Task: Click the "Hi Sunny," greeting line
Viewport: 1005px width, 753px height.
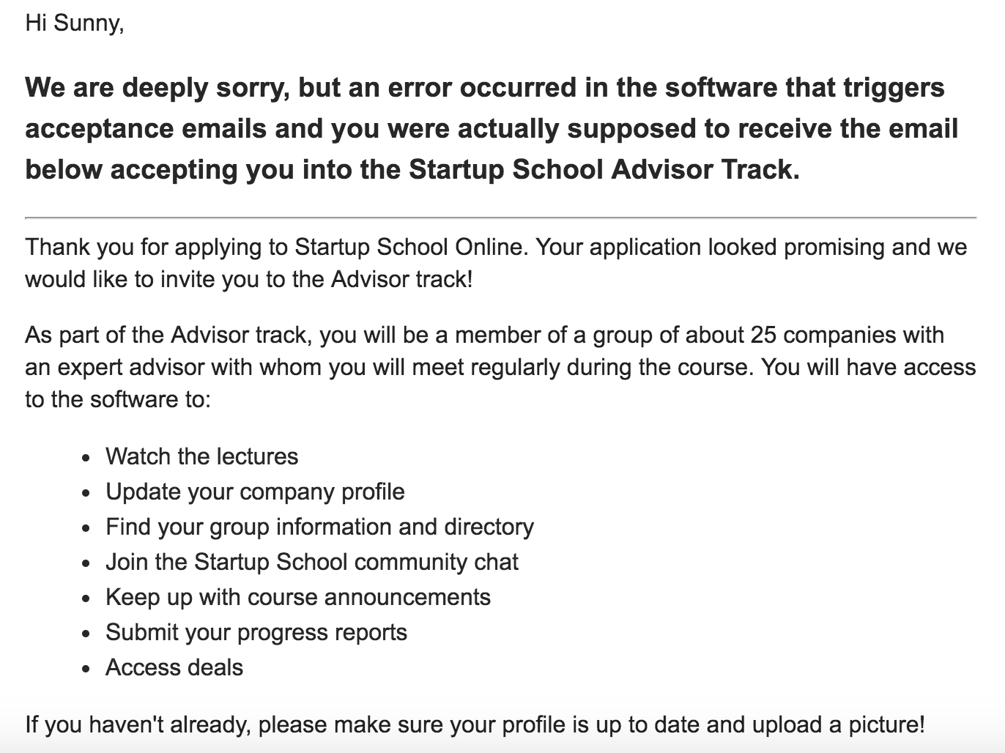Action: coord(74,23)
